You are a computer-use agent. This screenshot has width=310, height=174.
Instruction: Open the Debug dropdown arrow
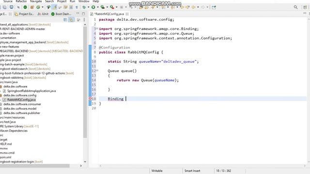click(88, 7)
